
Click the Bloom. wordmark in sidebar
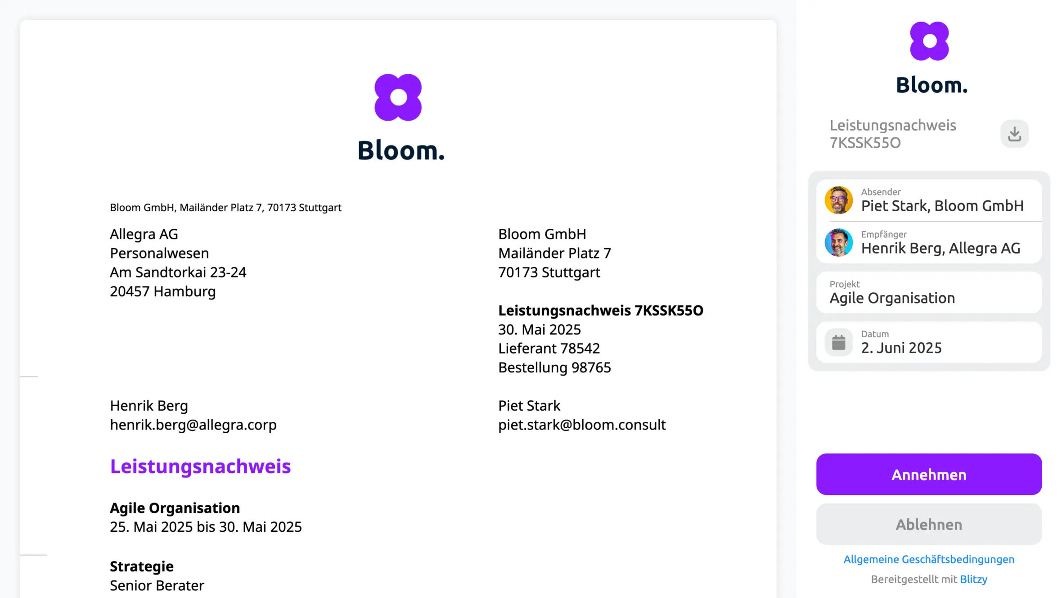931,85
